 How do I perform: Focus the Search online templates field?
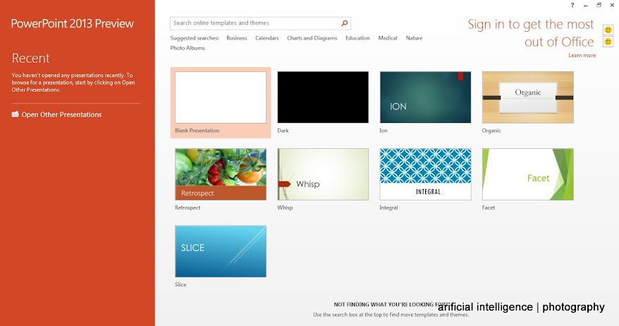click(261, 23)
